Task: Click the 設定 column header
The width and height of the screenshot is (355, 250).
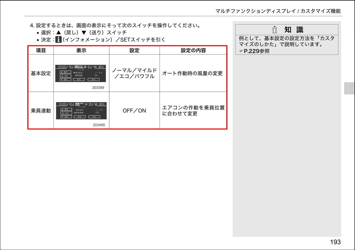Action: [x=134, y=50]
